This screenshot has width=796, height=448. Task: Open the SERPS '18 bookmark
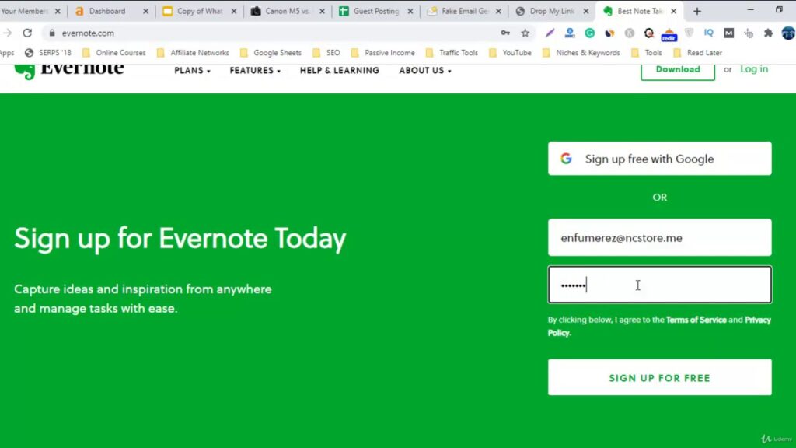tap(48, 52)
